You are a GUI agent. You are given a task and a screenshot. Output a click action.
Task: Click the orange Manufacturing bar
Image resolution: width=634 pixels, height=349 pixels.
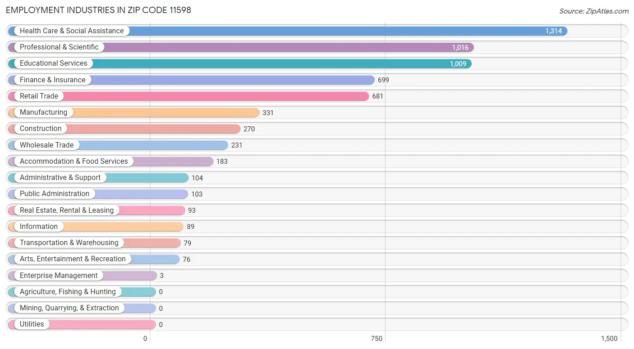click(x=134, y=112)
